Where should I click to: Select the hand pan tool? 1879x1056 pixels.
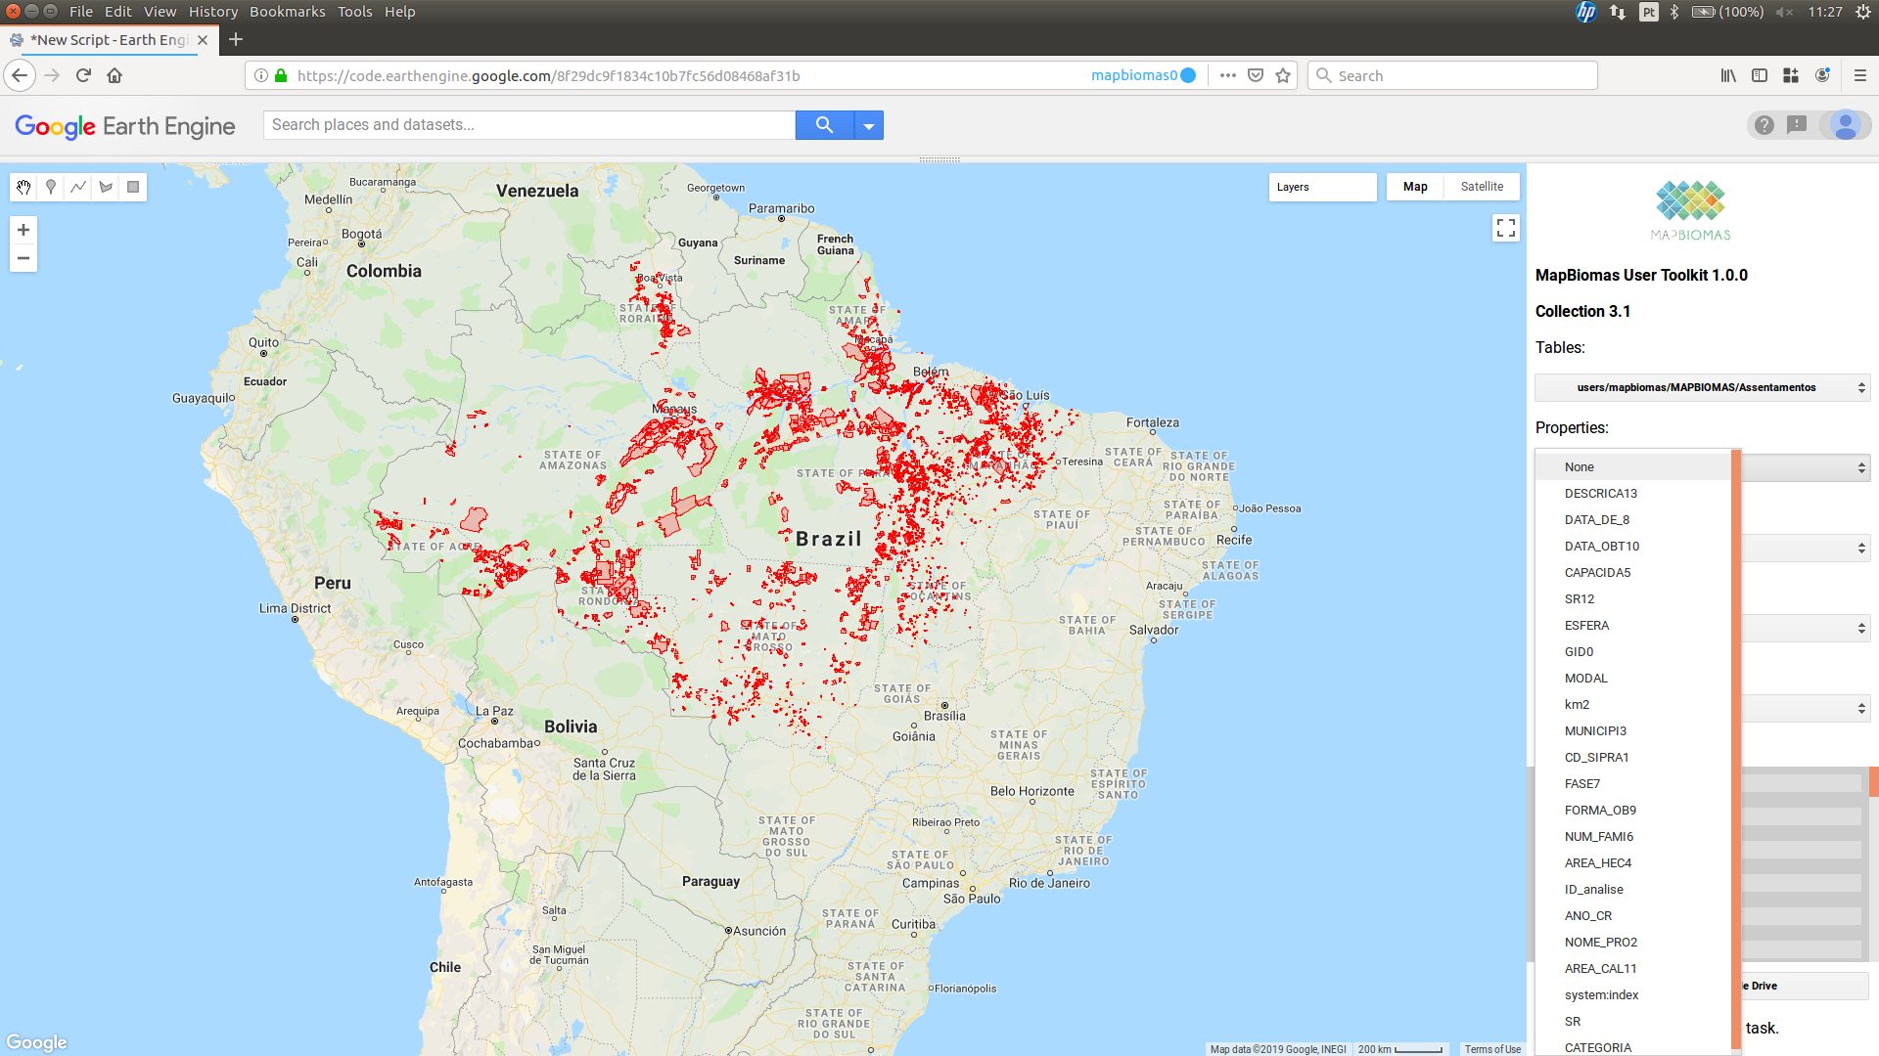[23, 187]
